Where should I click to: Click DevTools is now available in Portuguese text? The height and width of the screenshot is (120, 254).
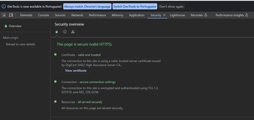pyautogui.click(x=35, y=7)
